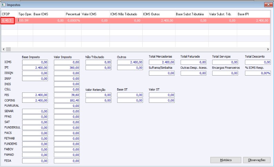Focus the Total Desconto field
The width and height of the screenshot is (274, 167).
258,62
